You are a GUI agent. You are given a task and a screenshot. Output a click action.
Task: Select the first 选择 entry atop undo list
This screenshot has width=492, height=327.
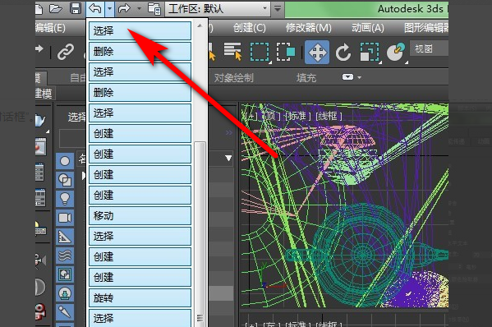pyautogui.click(x=140, y=30)
